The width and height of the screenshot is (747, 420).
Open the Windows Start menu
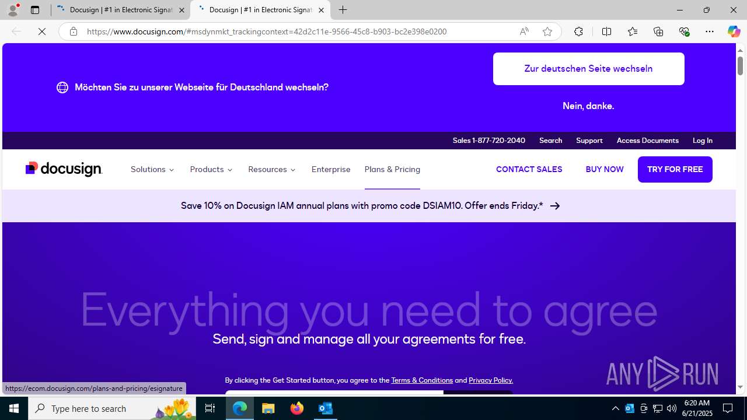click(x=14, y=408)
